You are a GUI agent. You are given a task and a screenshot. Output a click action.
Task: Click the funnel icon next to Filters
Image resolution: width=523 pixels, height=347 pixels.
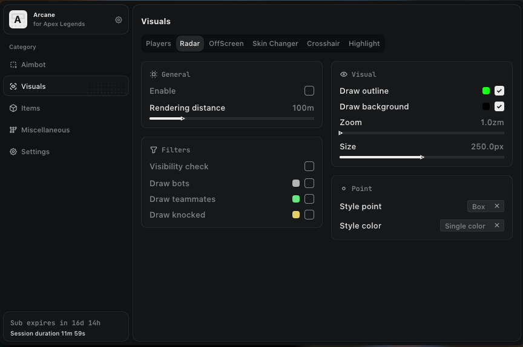(154, 150)
